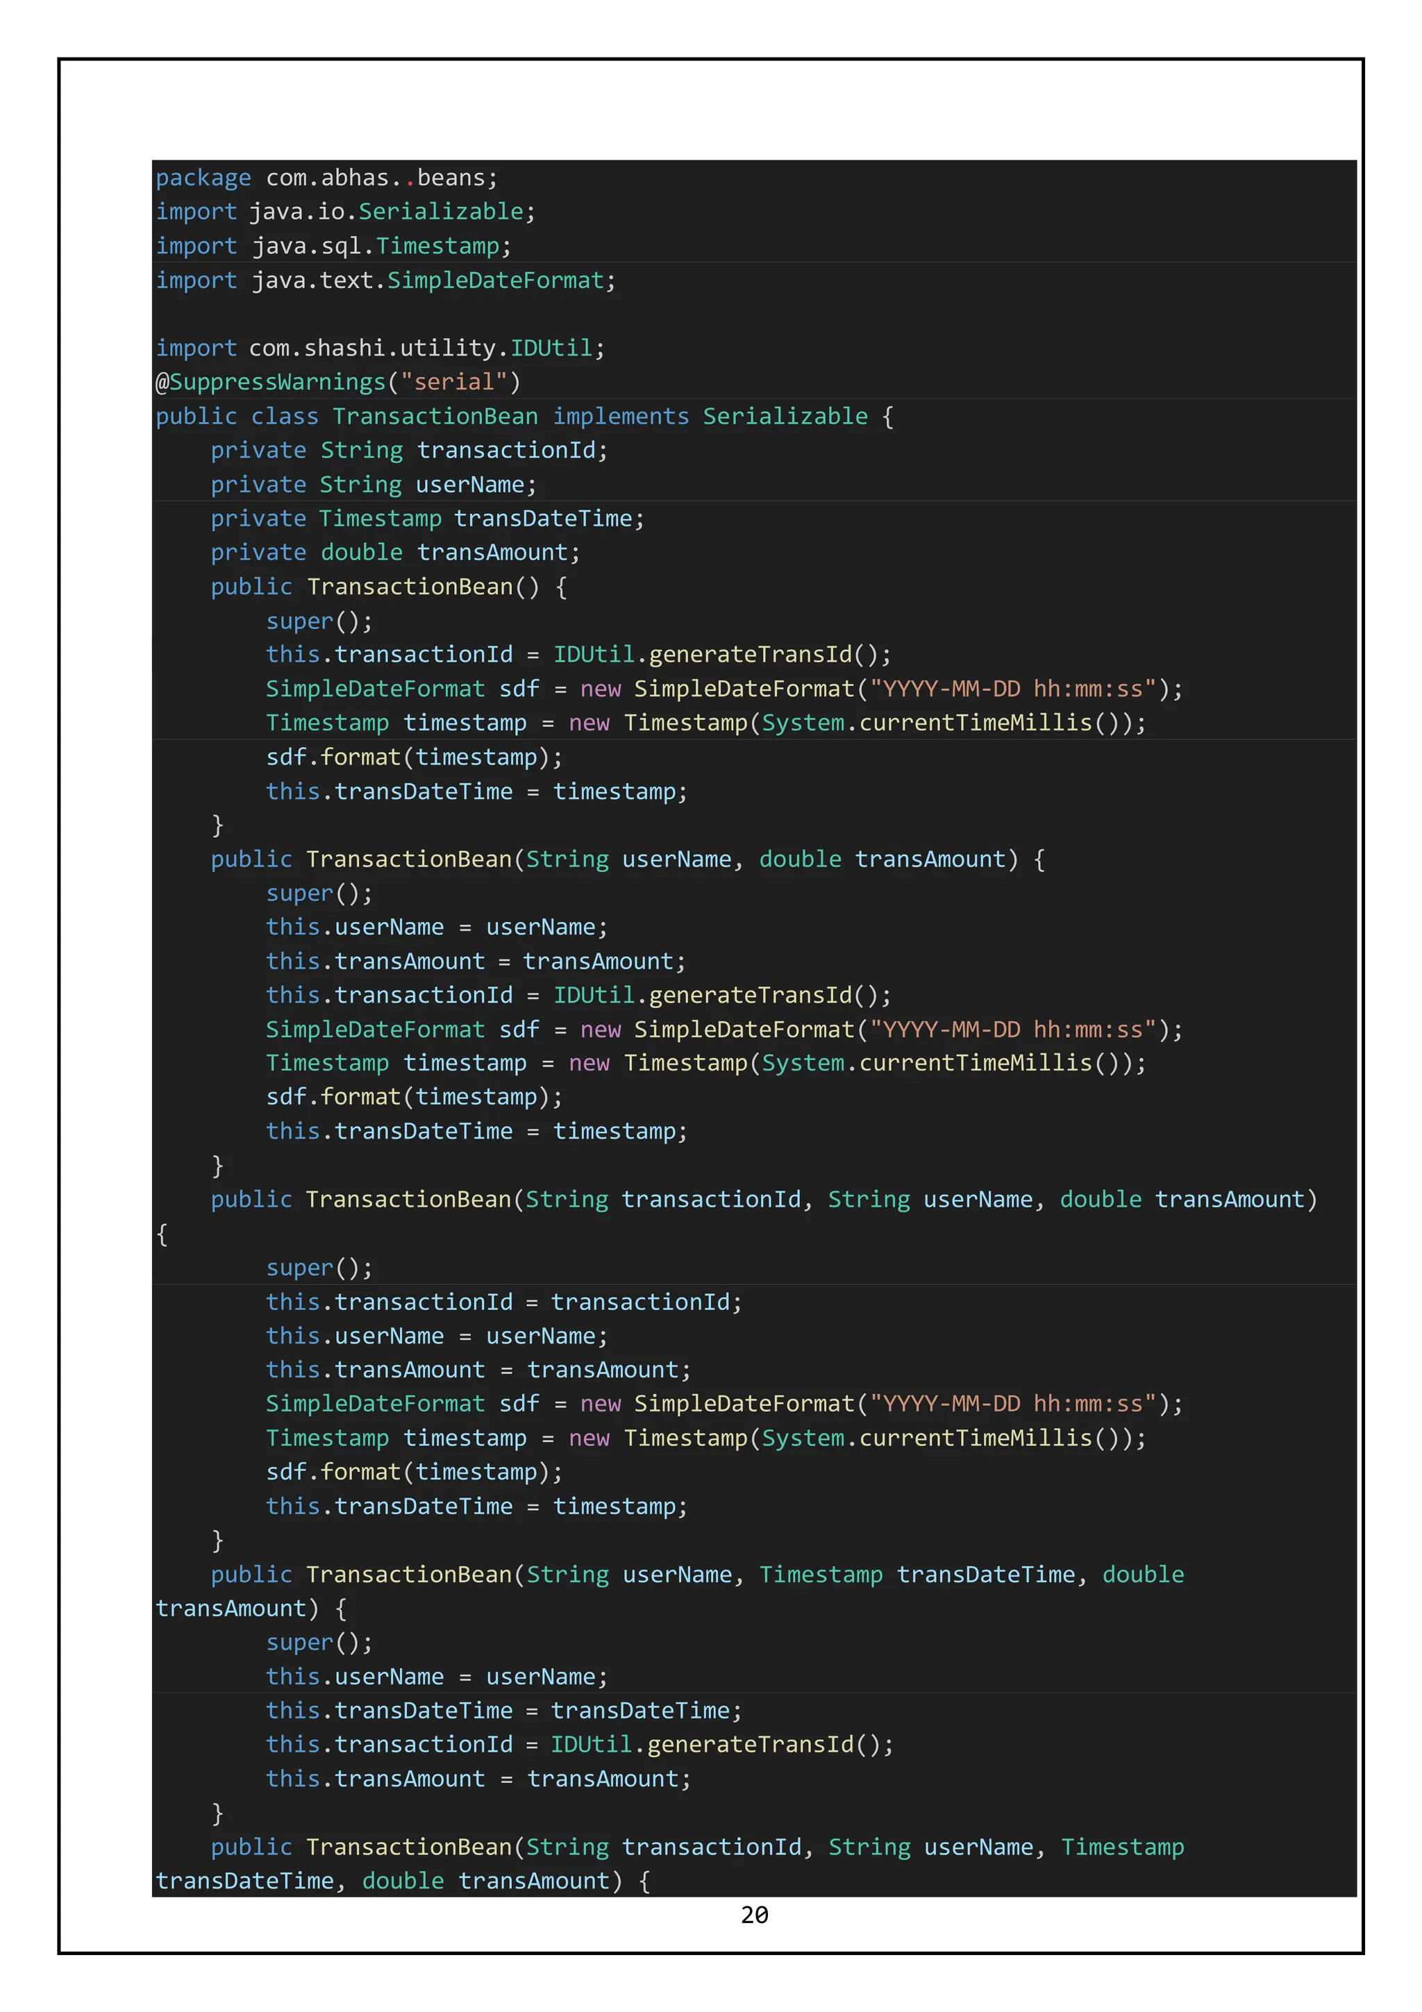Screen dimensions: 1422x2012
Task: Click 'private String transactionId;' declaration
Action: (409, 451)
